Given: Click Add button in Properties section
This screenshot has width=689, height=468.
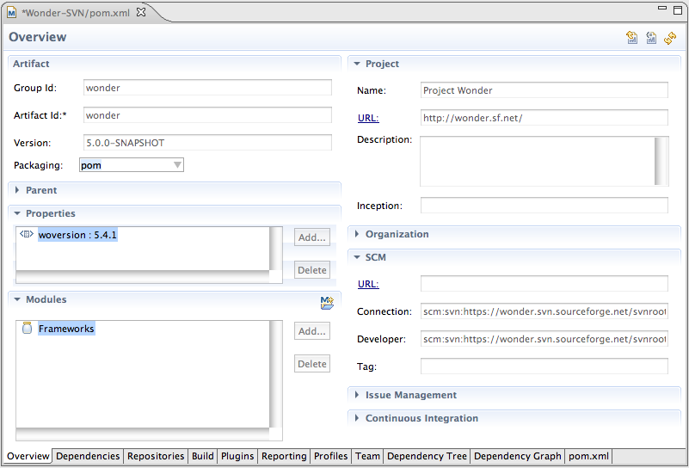Looking at the screenshot, I should coord(312,237).
